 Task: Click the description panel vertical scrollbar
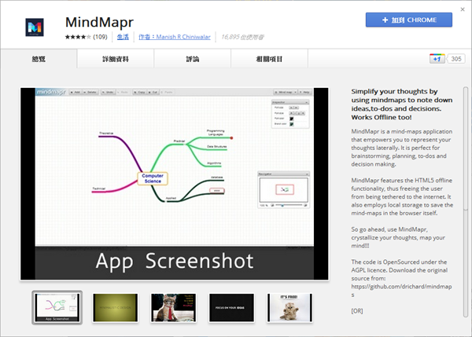point(466,201)
